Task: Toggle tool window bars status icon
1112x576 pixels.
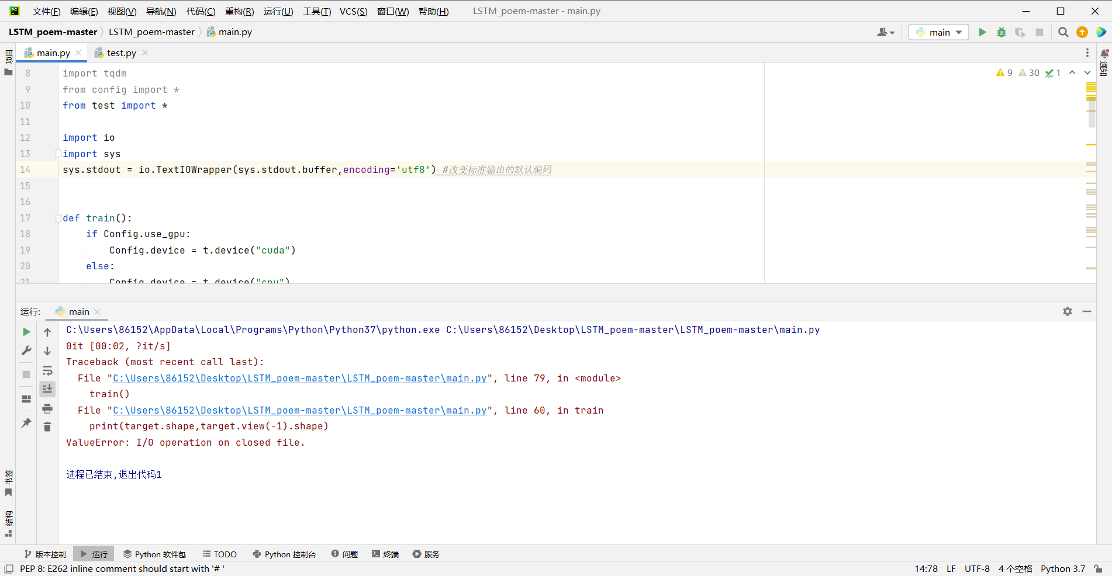Action: (9, 568)
